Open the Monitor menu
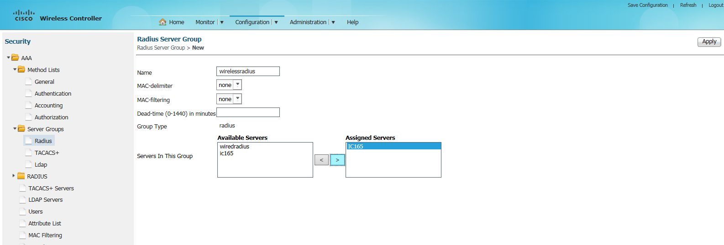This screenshot has height=245, width=724. click(205, 22)
